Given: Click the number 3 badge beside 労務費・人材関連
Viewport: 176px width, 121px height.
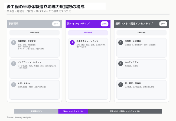Looking at the screenshot, I should coord(121,42).
